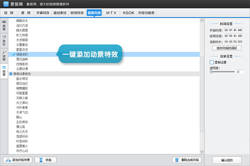Select the 画面风格 tab
The height and width of the screenshot is (166, 250).
94,13
